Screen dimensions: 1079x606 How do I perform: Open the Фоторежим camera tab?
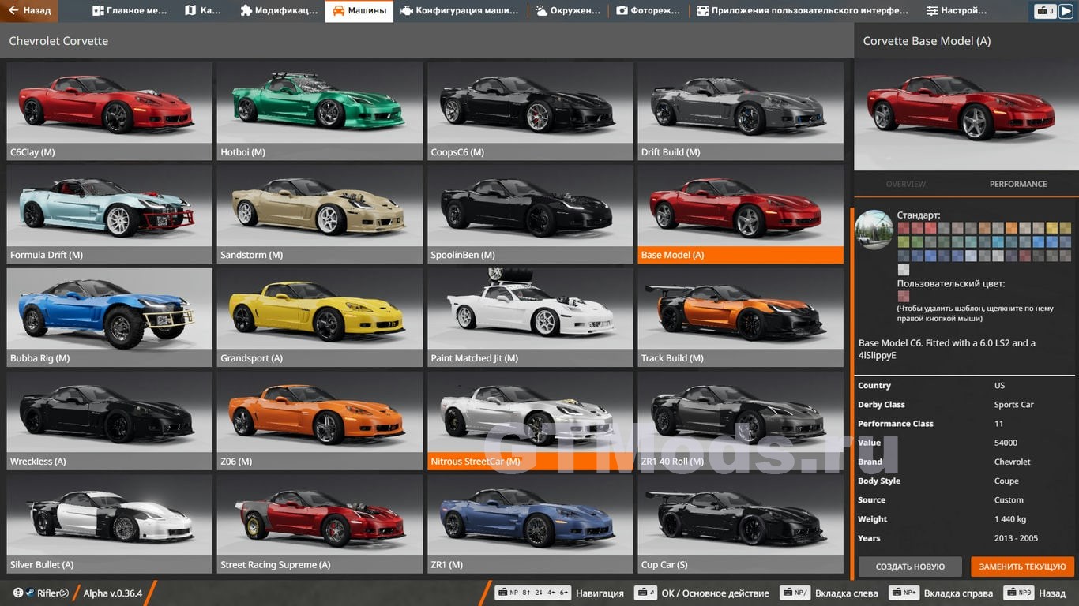pyautogui.click(x=648, y=11)
